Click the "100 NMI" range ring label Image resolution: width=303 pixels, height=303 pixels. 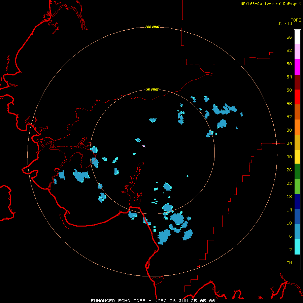[x=152, y=27]
